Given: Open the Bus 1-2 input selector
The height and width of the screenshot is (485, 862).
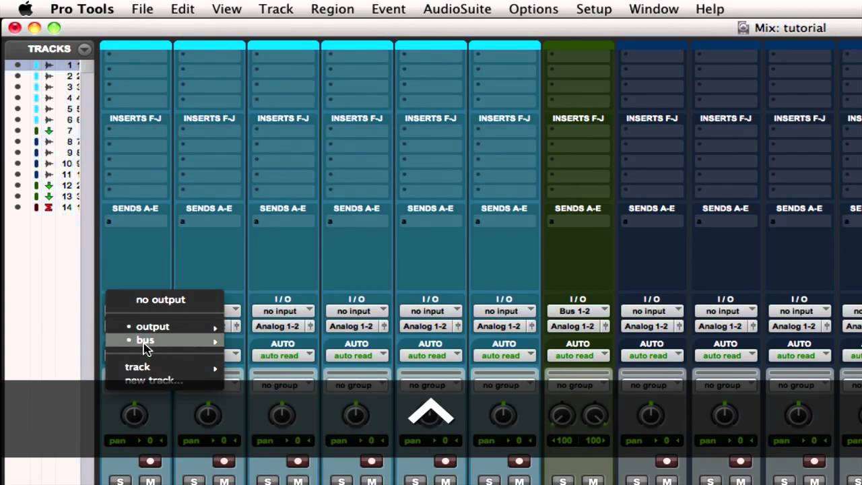Looking at the screenshot, I should [x=578, y=311].
